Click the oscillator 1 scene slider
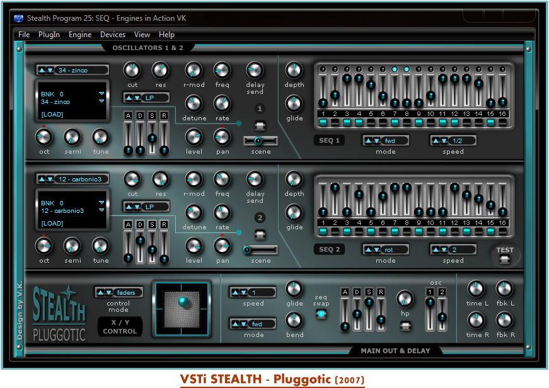549x388 pixels. 261,140
